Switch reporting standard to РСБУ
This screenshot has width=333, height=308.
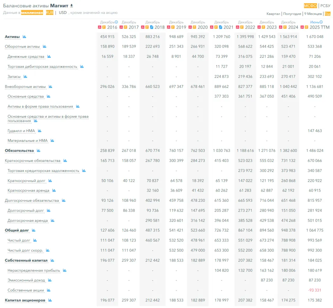point(325,6)
